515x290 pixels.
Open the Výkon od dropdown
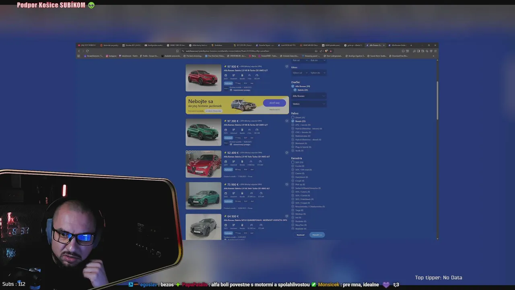[x=300, y=73]
